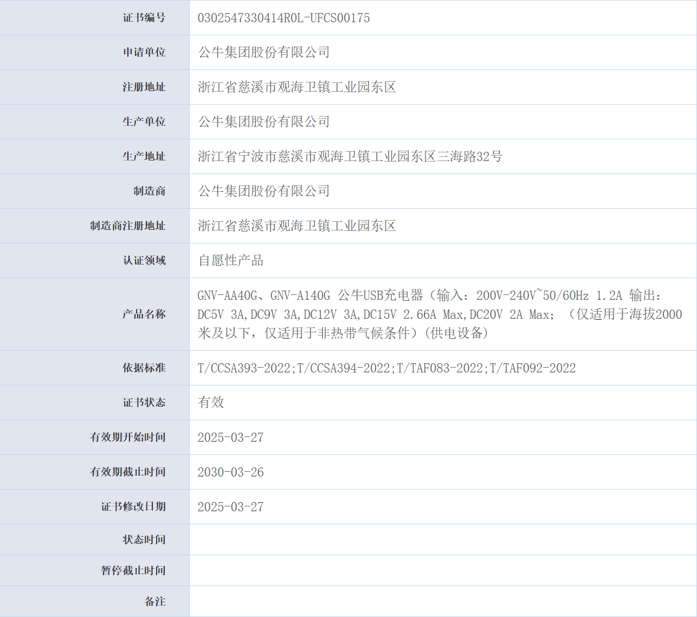Click the 暂停截止时间 label
Image resolution: width=697 pixels, height=617 pixels.
coord(133,570)
